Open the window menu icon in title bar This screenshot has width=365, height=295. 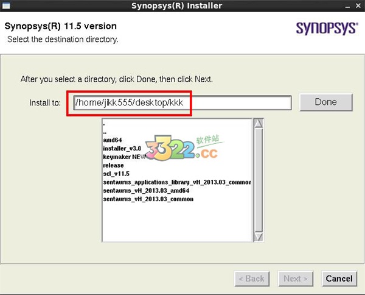[x=6, y=5]
